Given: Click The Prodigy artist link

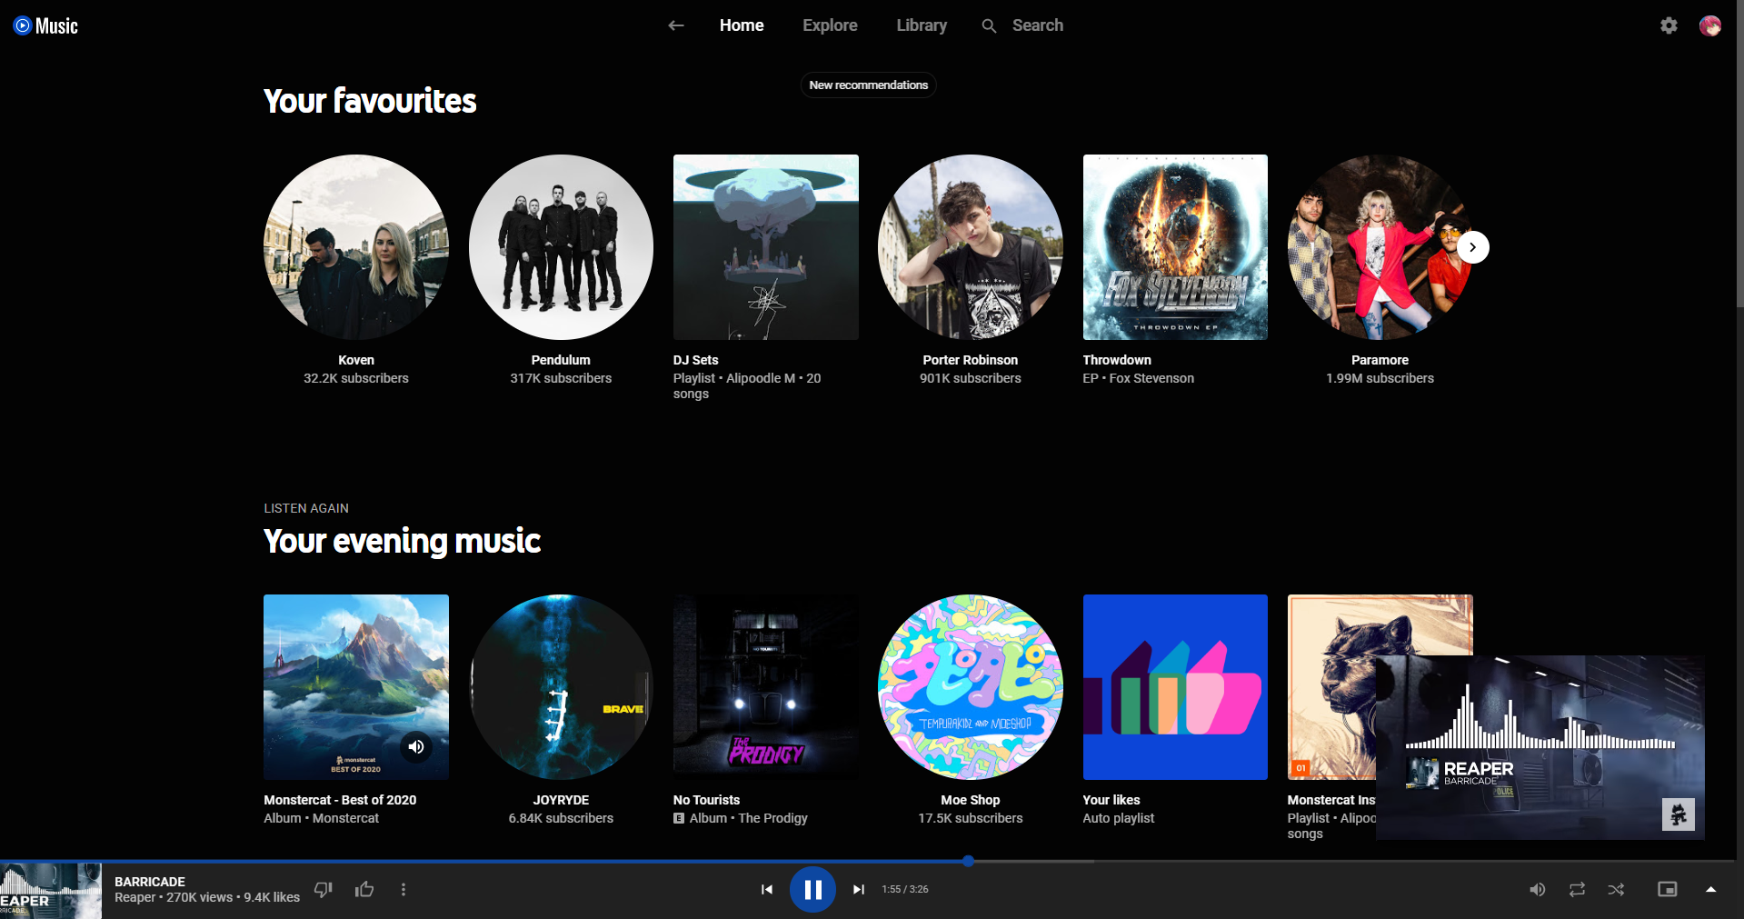Looking at the screenshot, I should [x=772, y=818].
